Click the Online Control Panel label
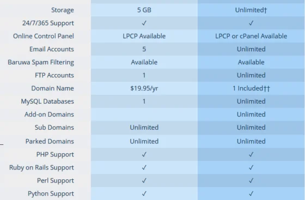This screenshot has height=200, width=305. click(x=44, y=36)
